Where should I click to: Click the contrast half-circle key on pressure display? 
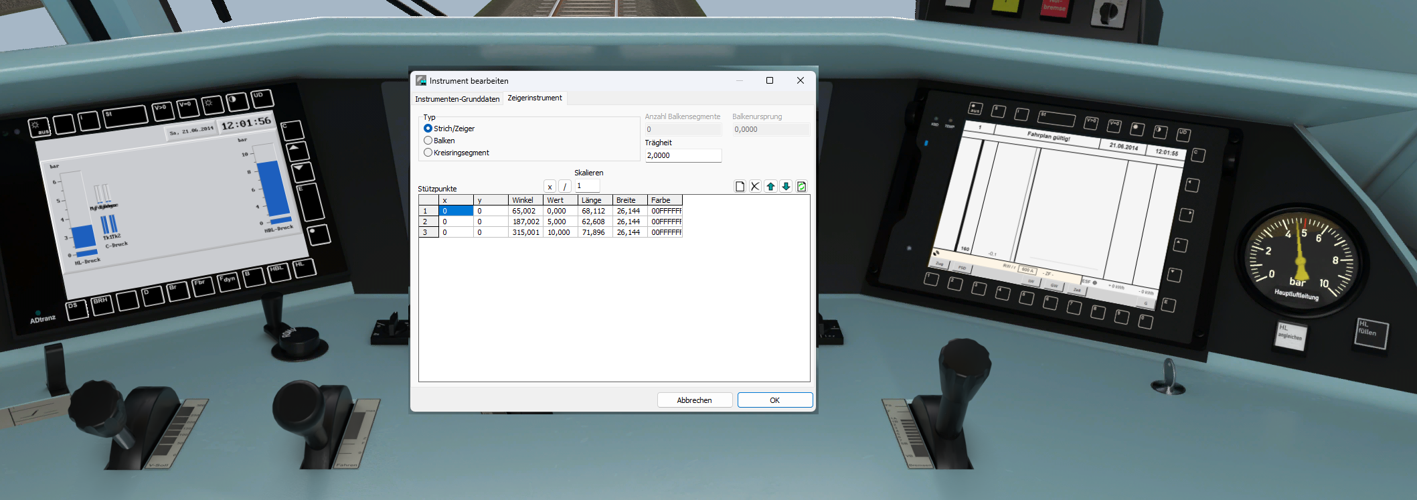tap(236, 101)
